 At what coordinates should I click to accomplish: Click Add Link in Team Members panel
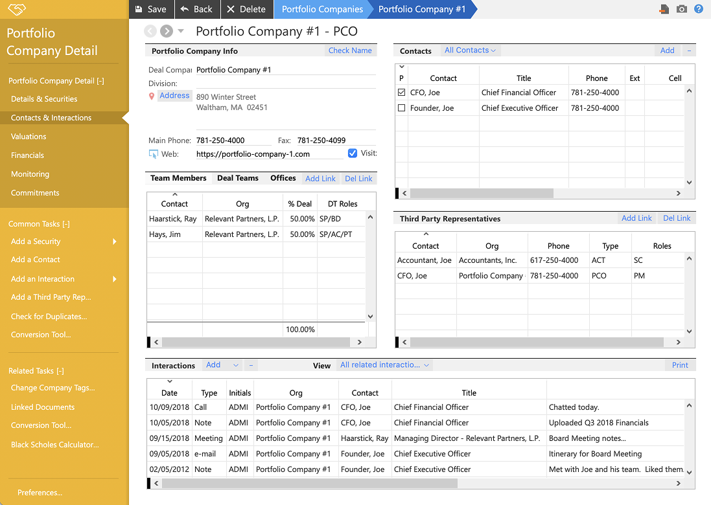click(x=321, y=179)
